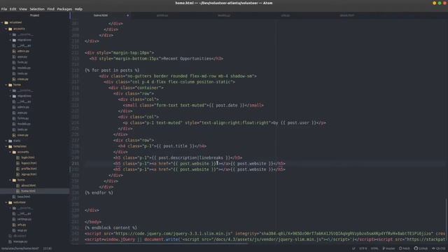Screen dimensions: 448x252
Task: Switch to the about.html editor tab
Action: click(x=347, y=15)
